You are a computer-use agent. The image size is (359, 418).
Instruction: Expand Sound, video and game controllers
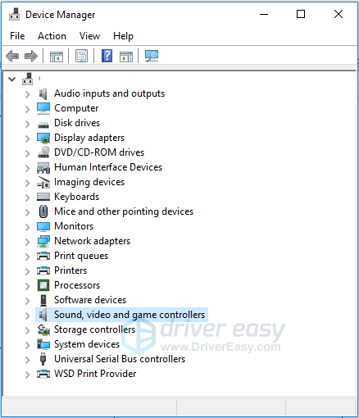(27, 316)
